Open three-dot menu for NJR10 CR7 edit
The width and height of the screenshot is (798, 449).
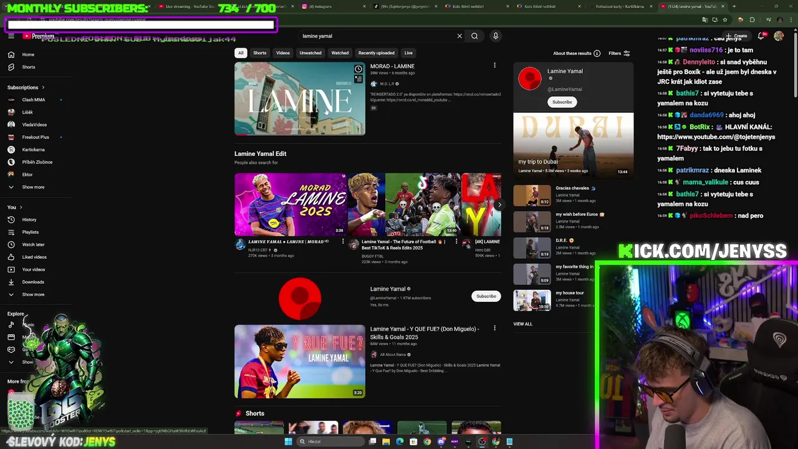[x=342, y=241]
